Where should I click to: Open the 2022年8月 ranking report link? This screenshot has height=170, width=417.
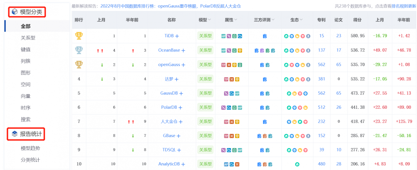tap(171, 6)
